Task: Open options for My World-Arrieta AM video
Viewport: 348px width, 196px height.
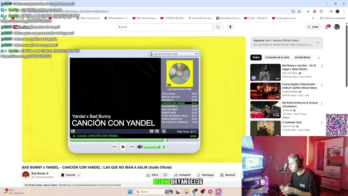Action: pos(322,103)
